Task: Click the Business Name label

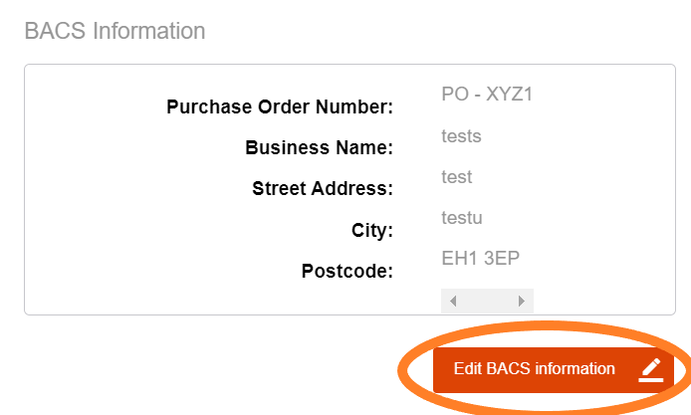Action: pyautogui.click(x=319, y=148)
